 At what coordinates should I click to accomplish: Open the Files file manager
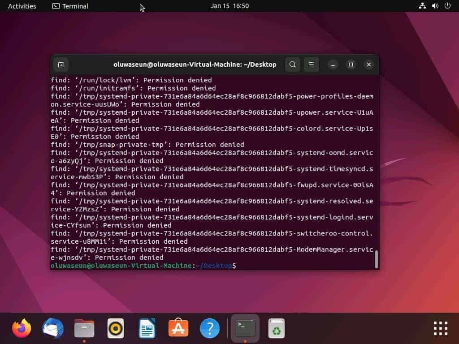click(x=84, y=328)
